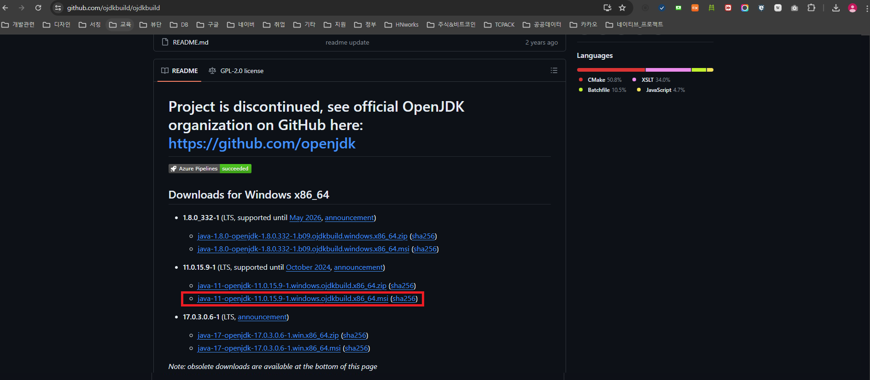This screenshot has width=870, height=380.
Task: Open the README.md file link
Action: (x=191, y=42)
